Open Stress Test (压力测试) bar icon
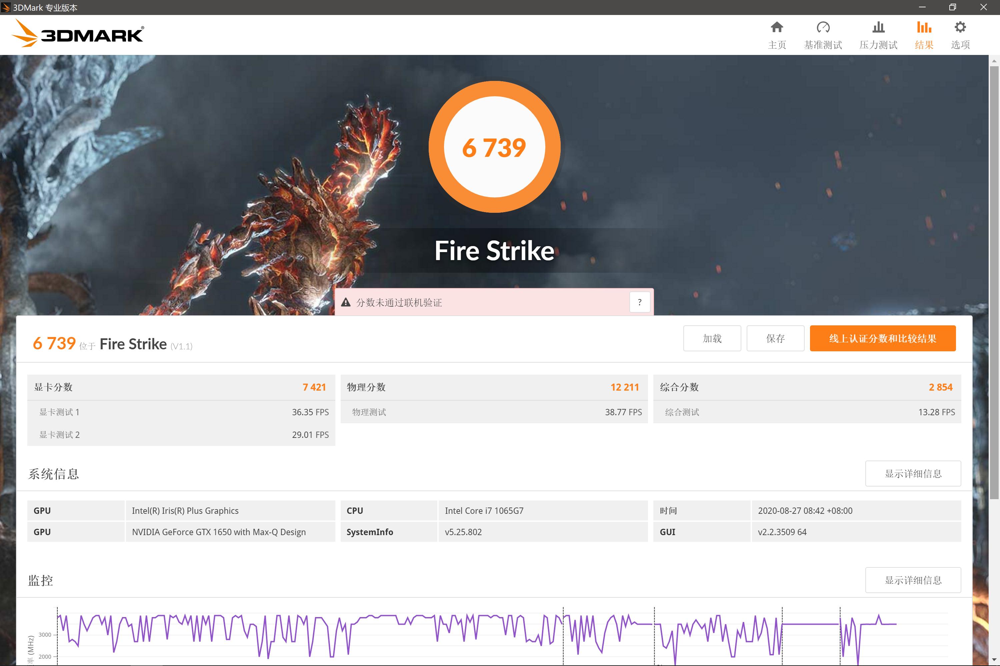 (878, 28)
